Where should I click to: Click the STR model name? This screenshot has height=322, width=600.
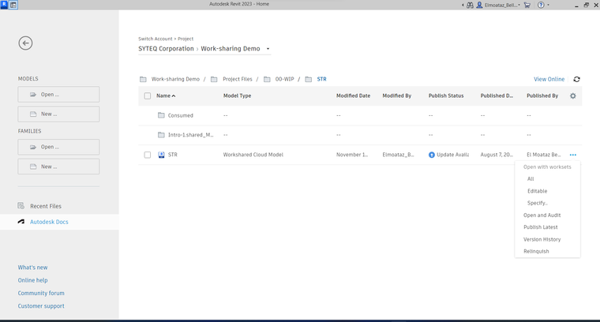[173, 155]
